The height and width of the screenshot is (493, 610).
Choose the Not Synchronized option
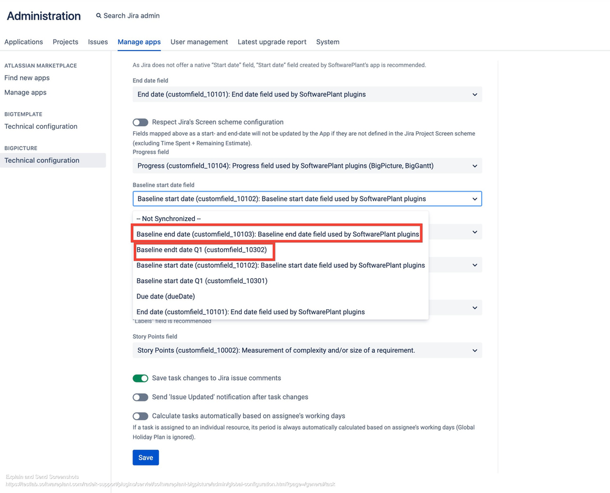coord(280,218)
